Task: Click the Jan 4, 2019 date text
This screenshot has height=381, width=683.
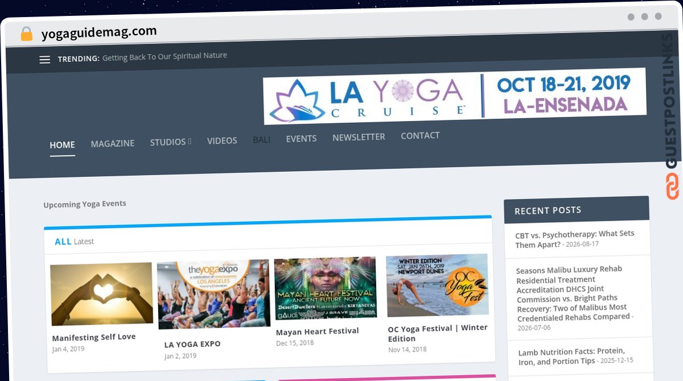Action: coord(68,349)
